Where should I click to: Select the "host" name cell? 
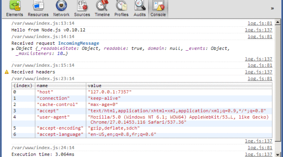(61, 92)
